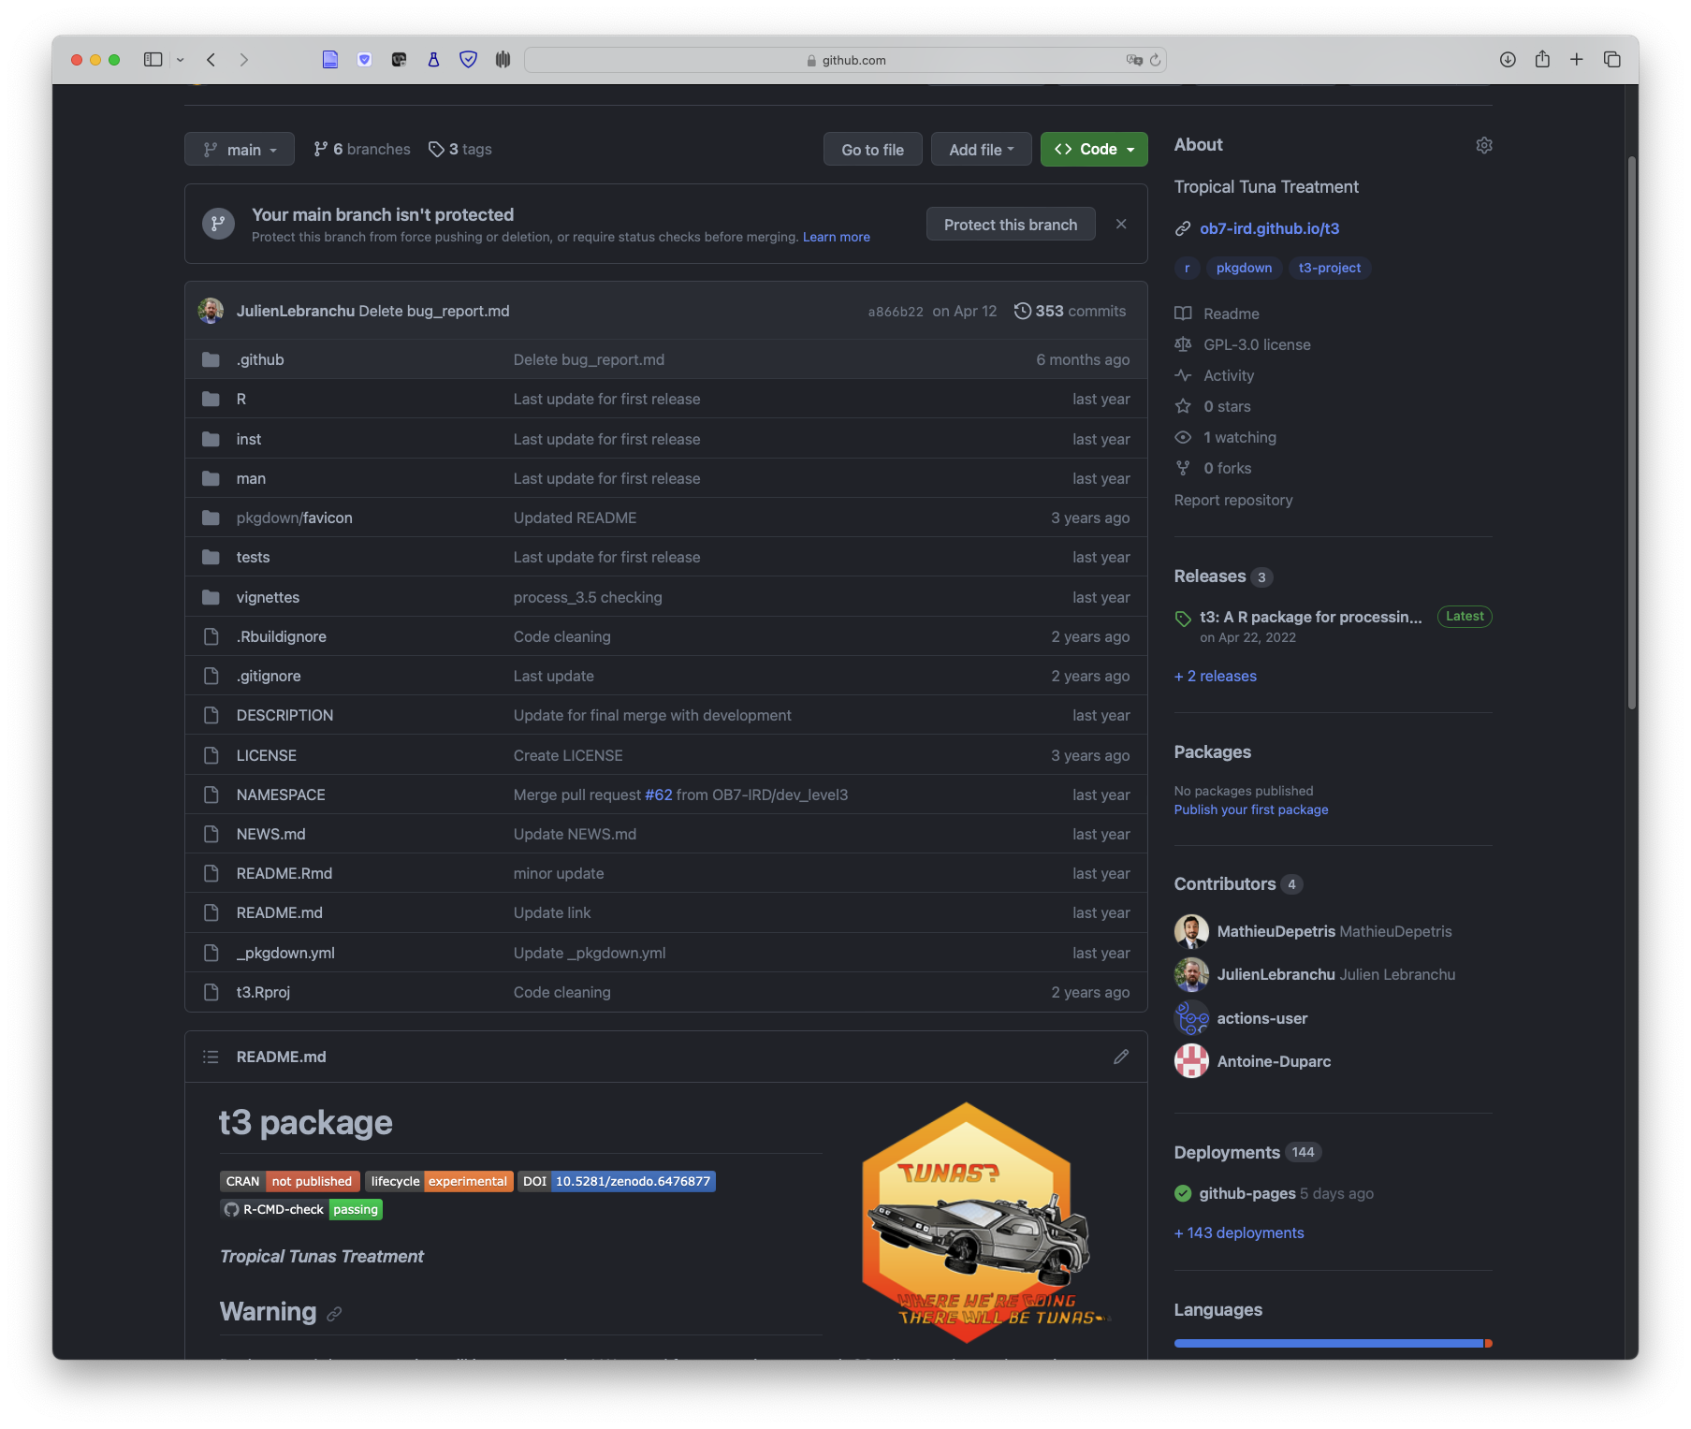Click JulienLebranchu avatar in commit header
The height and width of the screenshot is (1429, 1691).
tap(211, 311)
